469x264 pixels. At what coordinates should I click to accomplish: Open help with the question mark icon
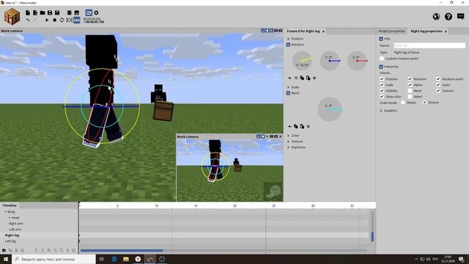pyautogui.click(x=448, y=16)
